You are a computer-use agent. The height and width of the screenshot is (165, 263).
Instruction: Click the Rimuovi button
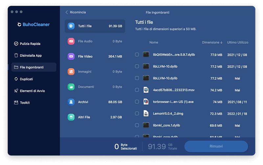216,146
